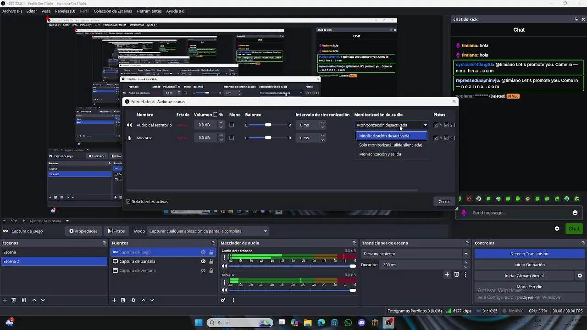
Task: Move scene up with the Escenas up arrow
Action: coord(34,300)
